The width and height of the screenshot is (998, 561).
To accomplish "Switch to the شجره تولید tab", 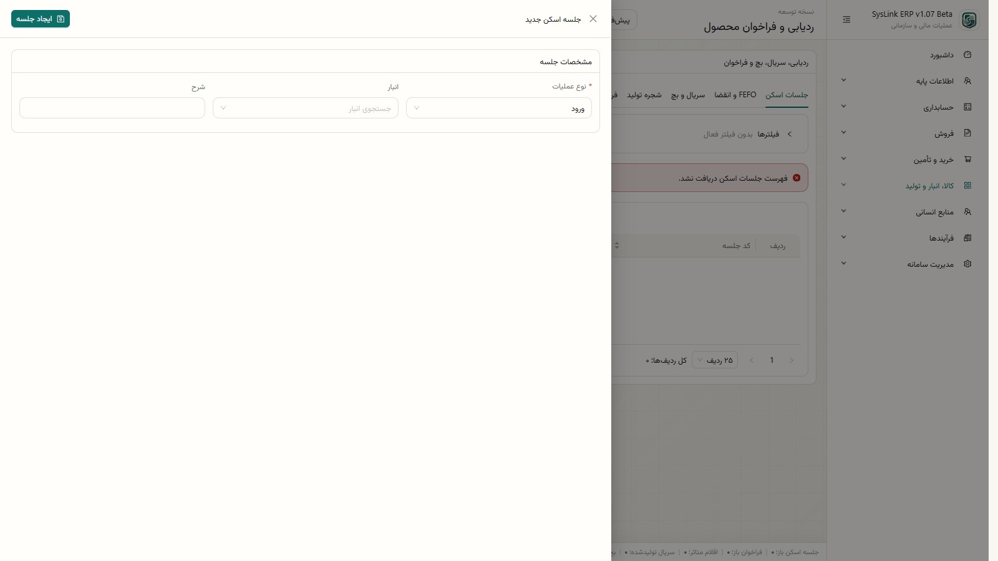I will point(644,95).
